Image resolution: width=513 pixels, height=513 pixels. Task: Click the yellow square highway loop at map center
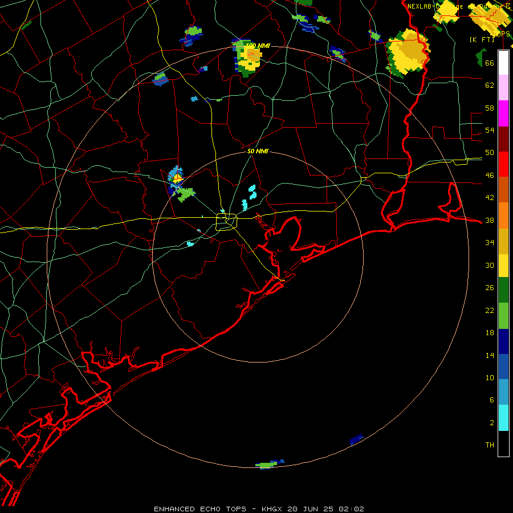227,222
